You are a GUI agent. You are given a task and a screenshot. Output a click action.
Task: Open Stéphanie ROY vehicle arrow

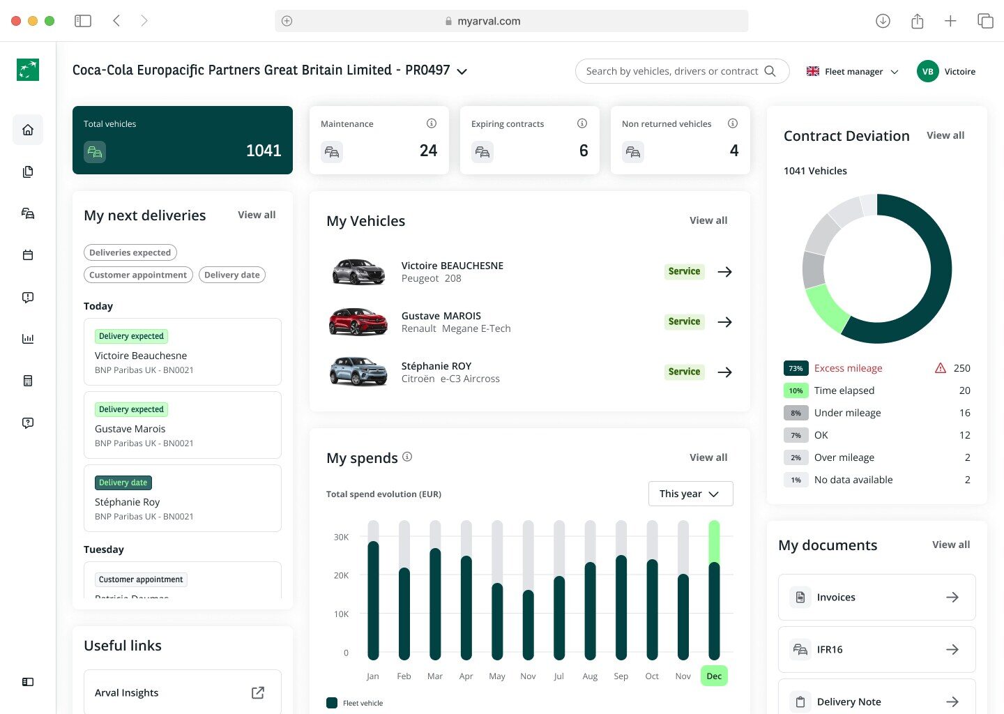(725, 372)
